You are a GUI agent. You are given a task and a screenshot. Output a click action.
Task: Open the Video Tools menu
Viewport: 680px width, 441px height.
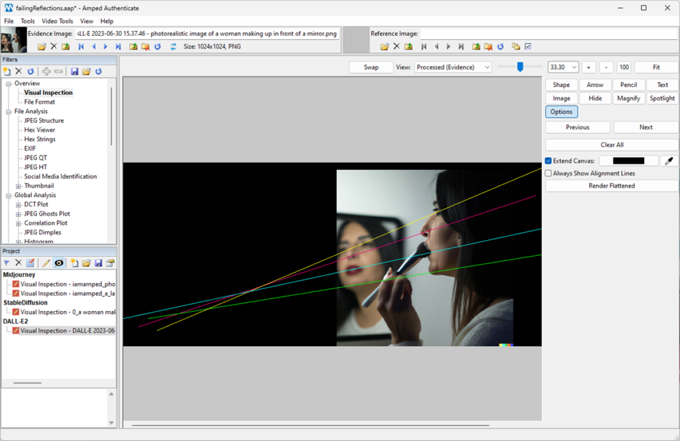(x=57, y=21)
